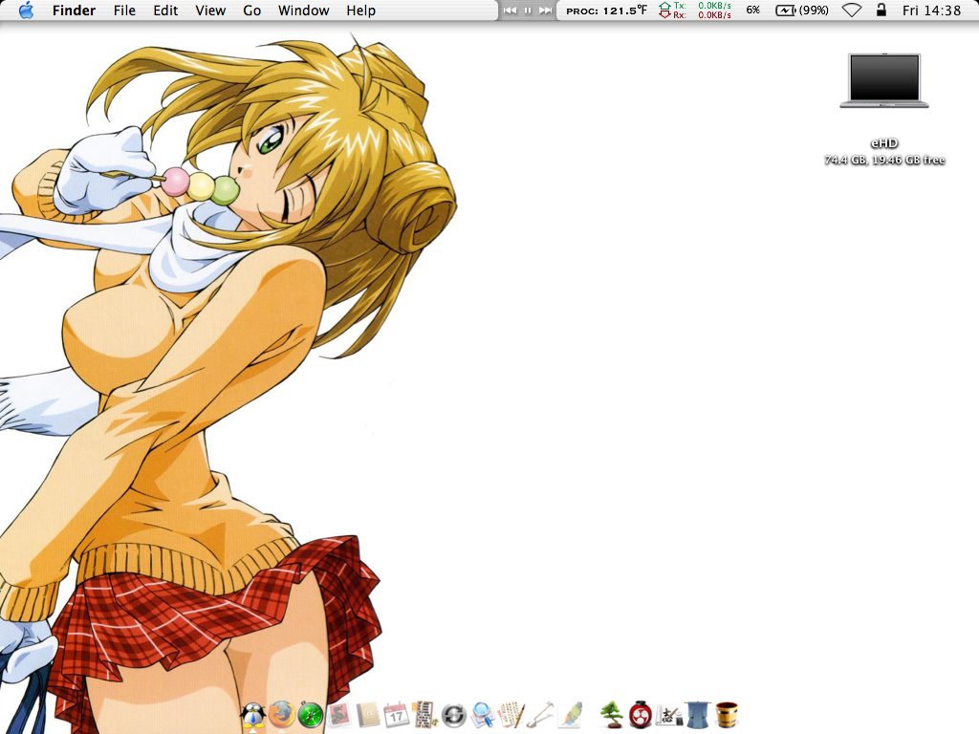
Task: Open the calendar icon showing 17
Action: click(x=397, y=715)
